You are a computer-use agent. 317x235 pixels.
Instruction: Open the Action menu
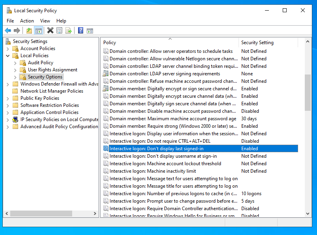point(27,21)
